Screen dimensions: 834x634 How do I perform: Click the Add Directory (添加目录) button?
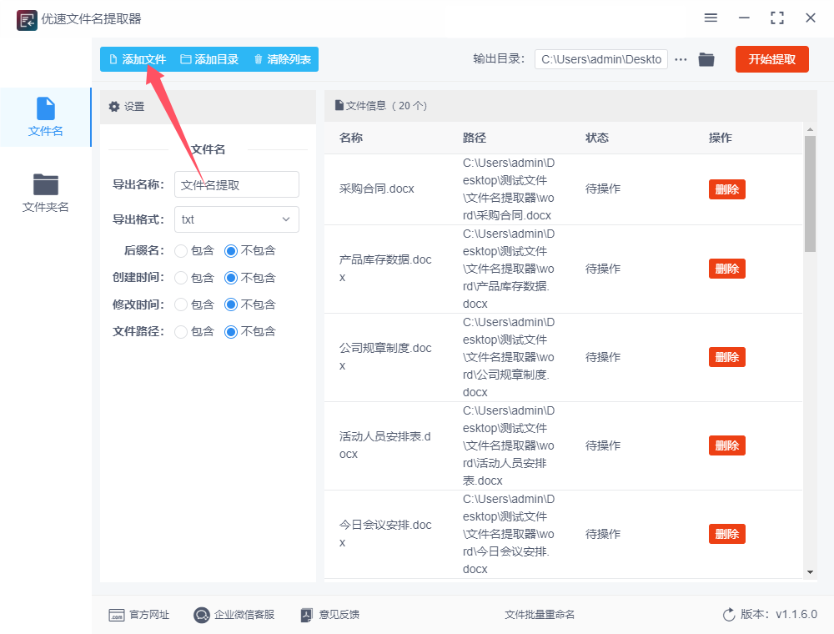(209, 59)
